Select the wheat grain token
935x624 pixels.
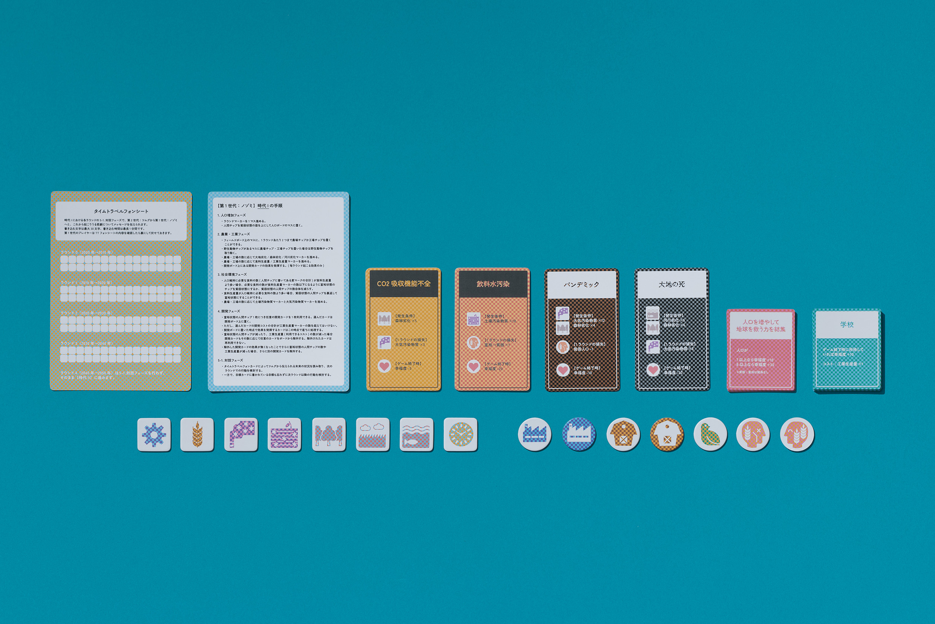(x=197, y=435)
